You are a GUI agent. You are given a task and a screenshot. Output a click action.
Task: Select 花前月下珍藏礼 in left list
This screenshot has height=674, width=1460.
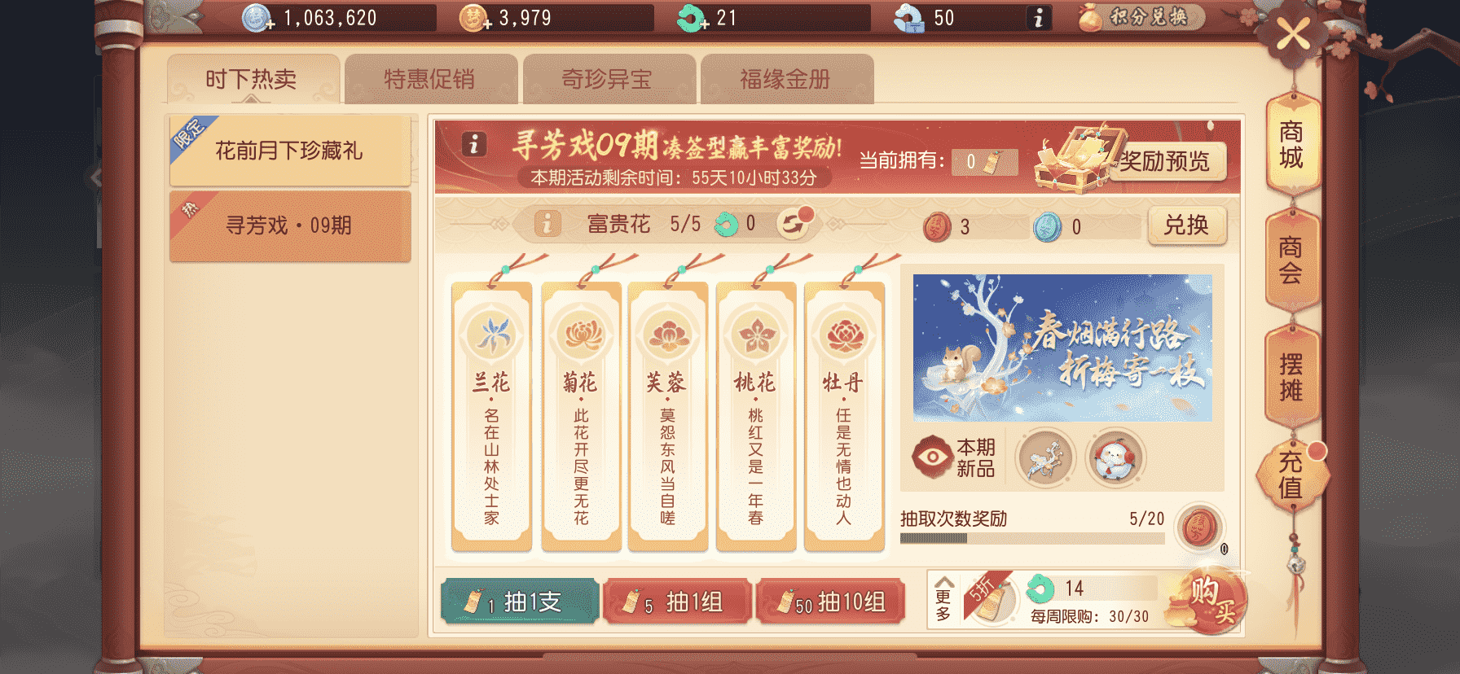[289, 151]
